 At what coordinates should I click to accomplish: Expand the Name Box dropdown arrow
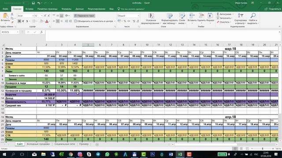point(18,32)
